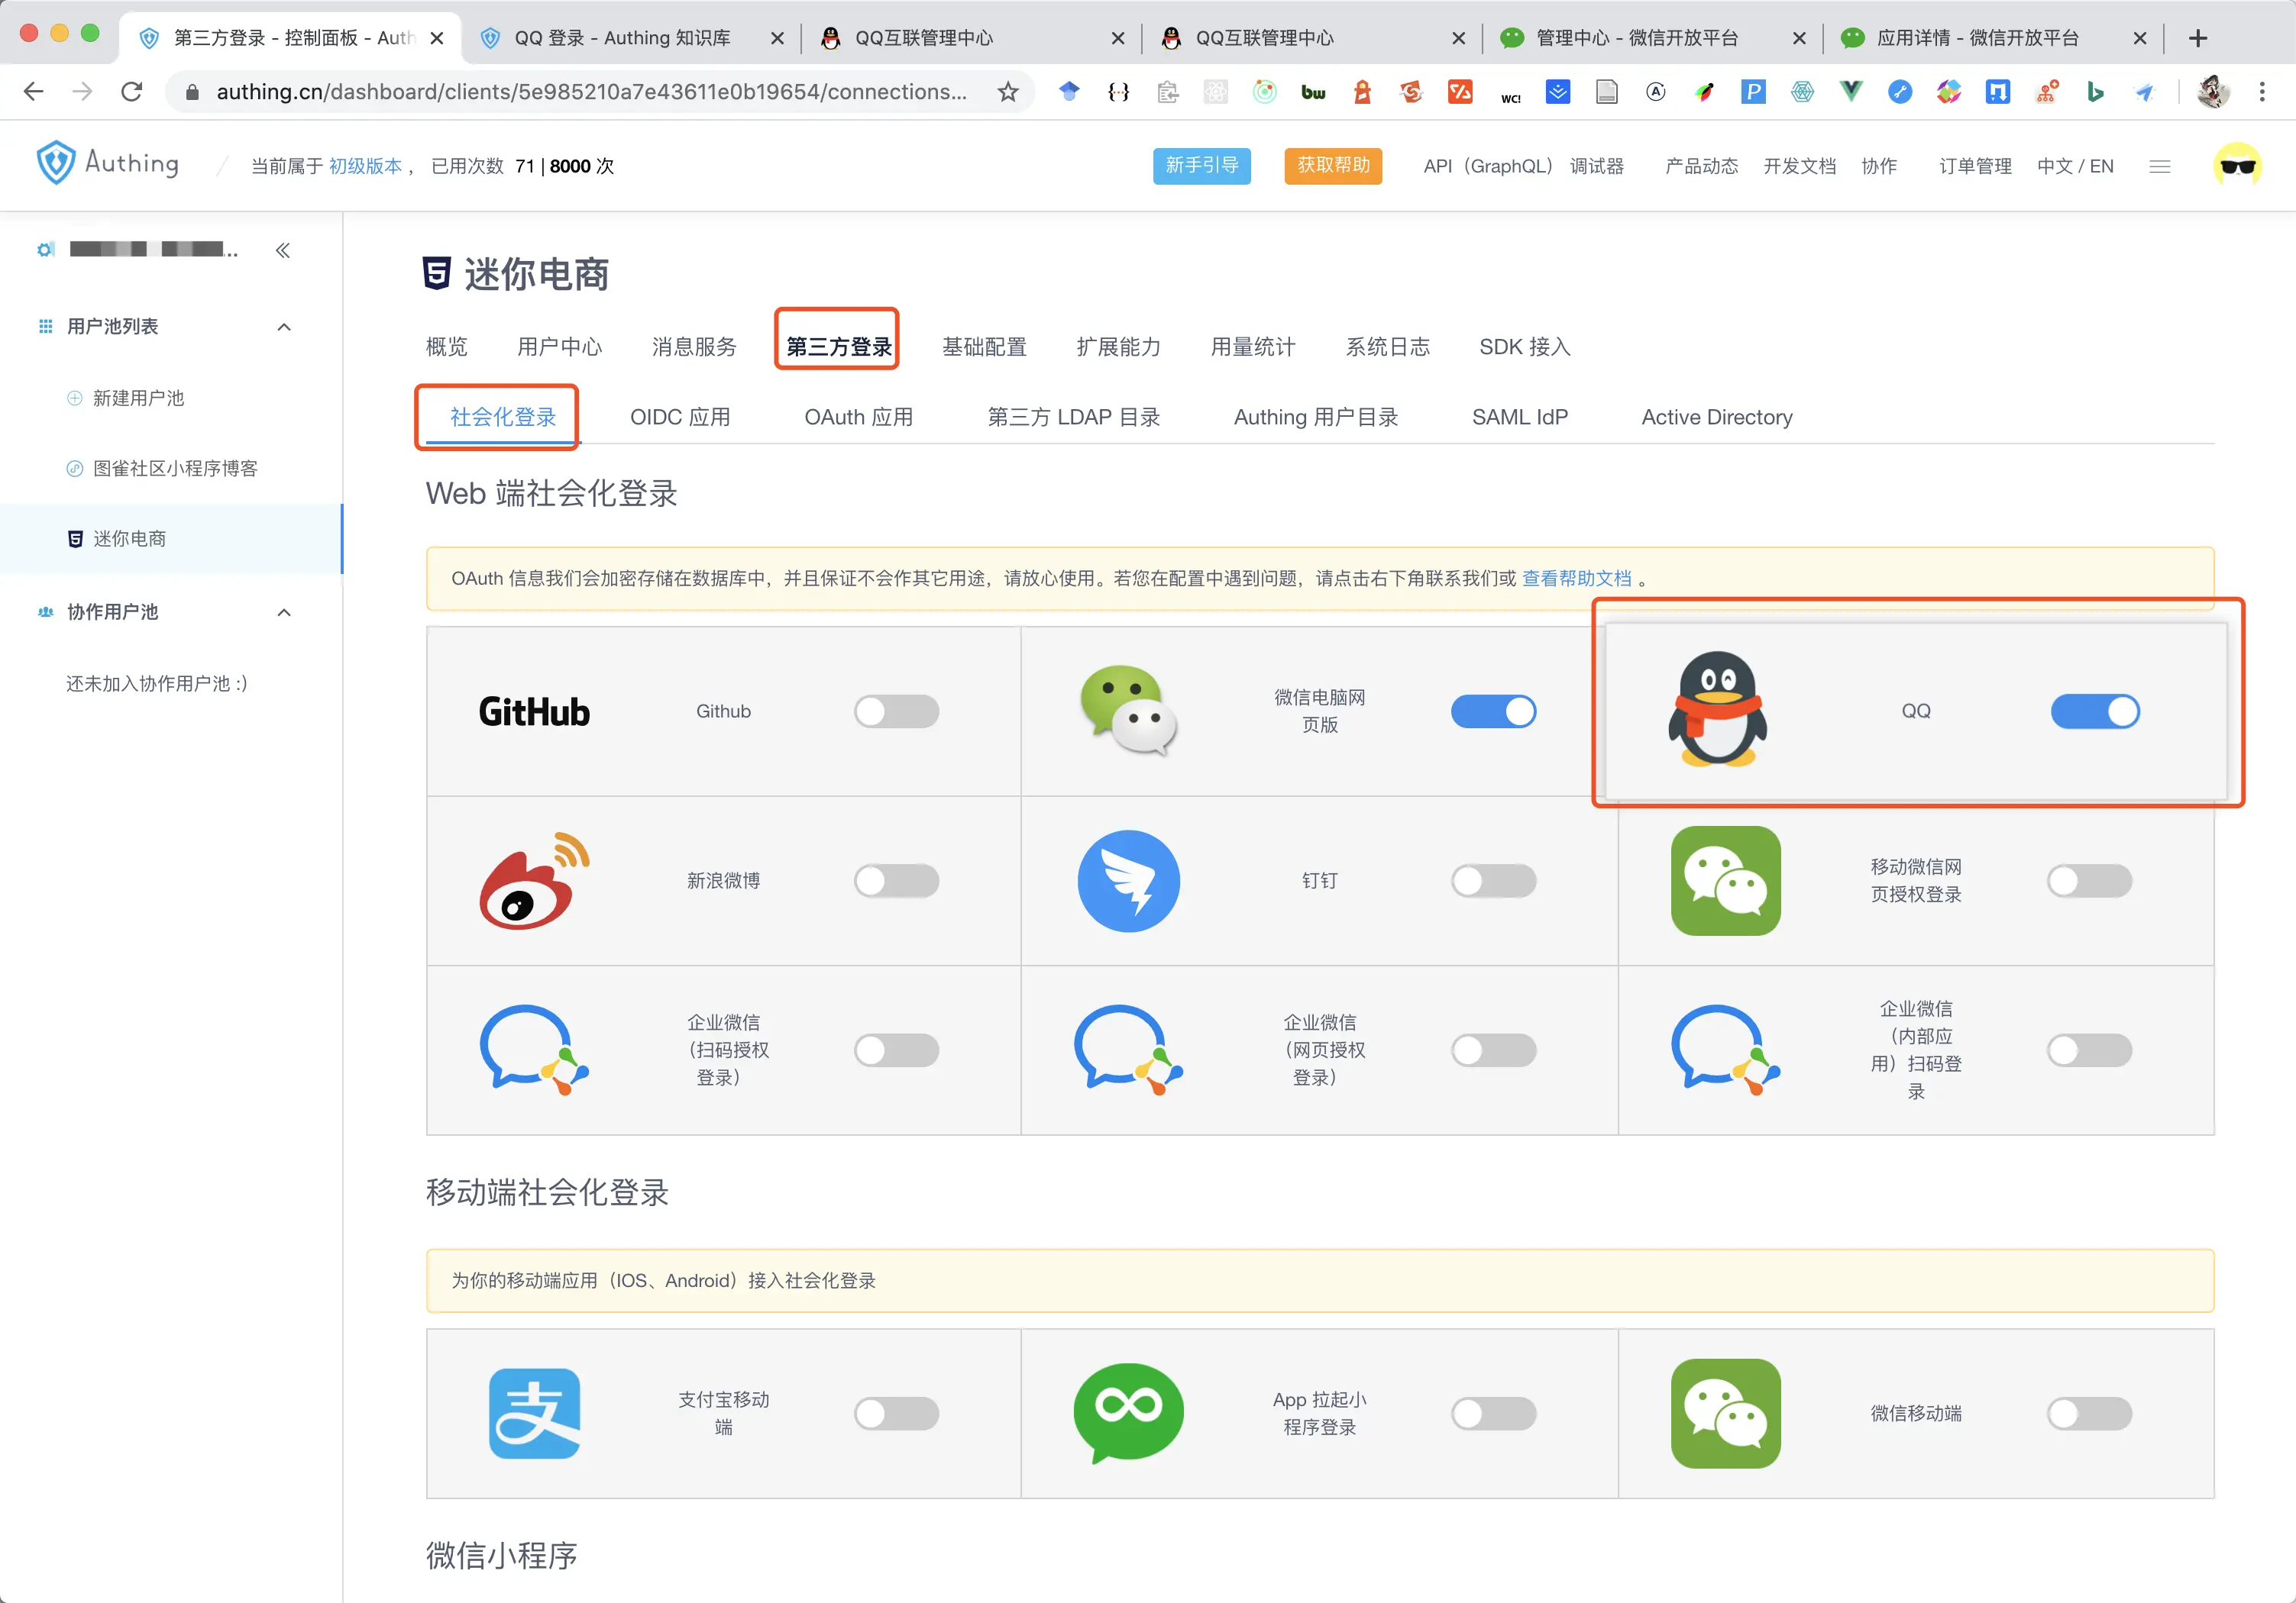The width and height of the screenshot is (2296, 1603).
Task: Select 图雀社区小程序博客 user pool
Action: (x=175, y=469)
